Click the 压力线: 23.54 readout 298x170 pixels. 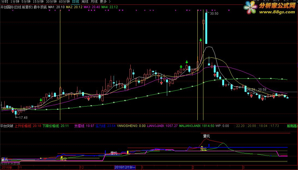point(106,126)
